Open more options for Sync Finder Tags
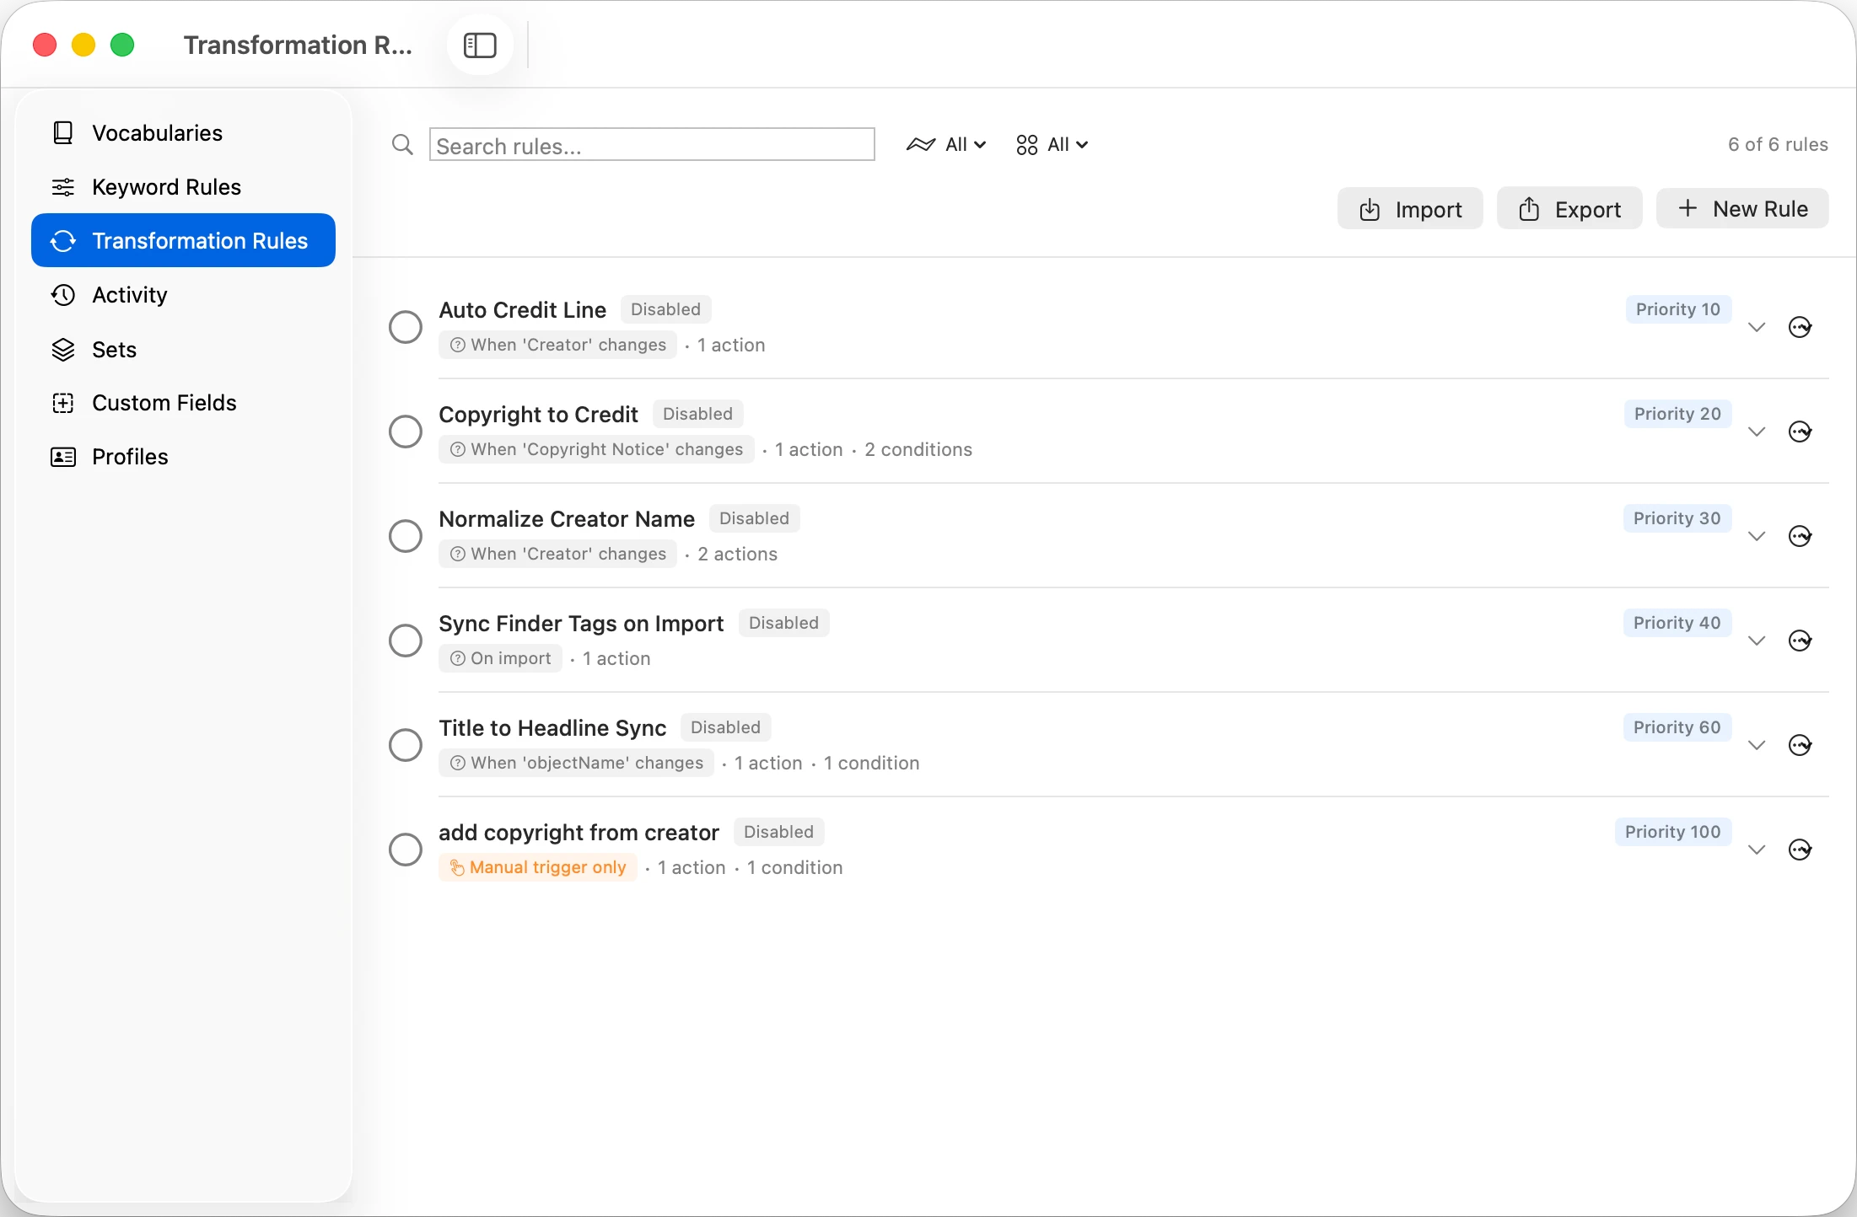The height and width of the screenshot is (1217, 1857). [x=1800, y=641]
